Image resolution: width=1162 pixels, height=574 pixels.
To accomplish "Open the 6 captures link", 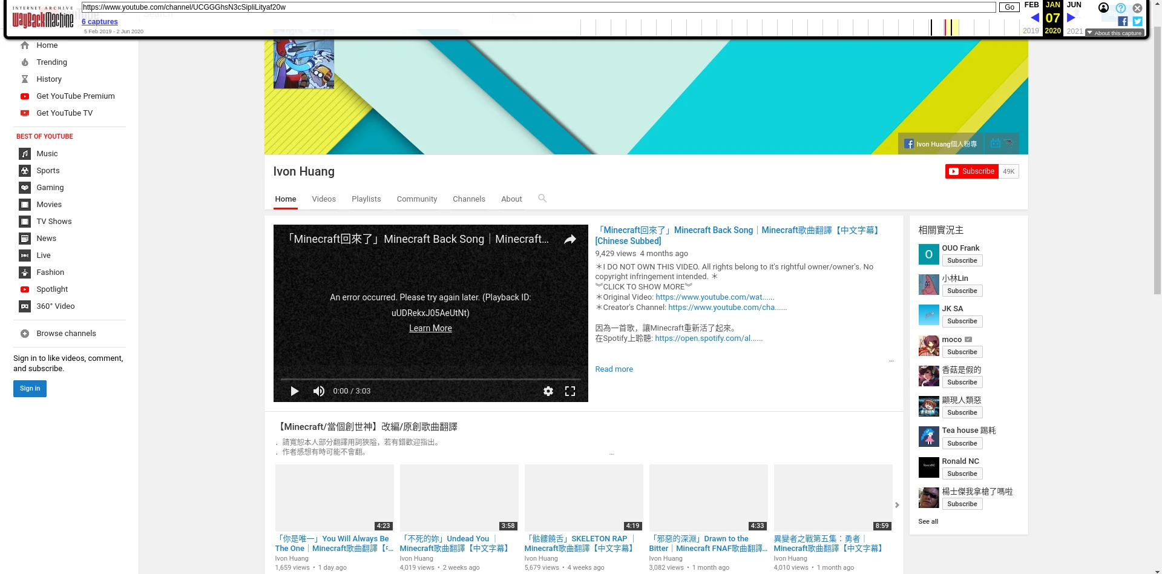I will [x=100, y=22].
